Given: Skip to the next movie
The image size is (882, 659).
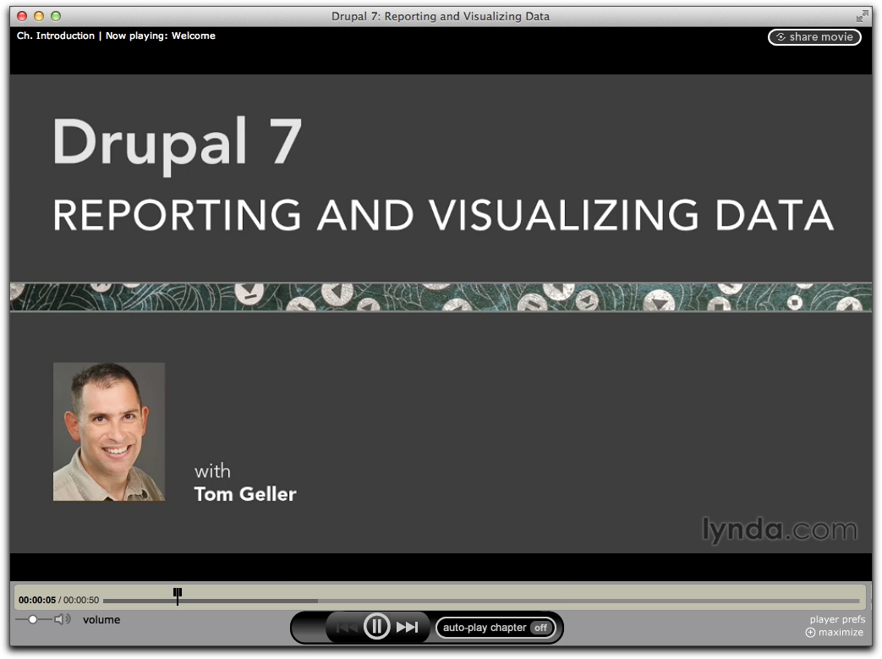Looking at the screenshot, I should (408, 627).
